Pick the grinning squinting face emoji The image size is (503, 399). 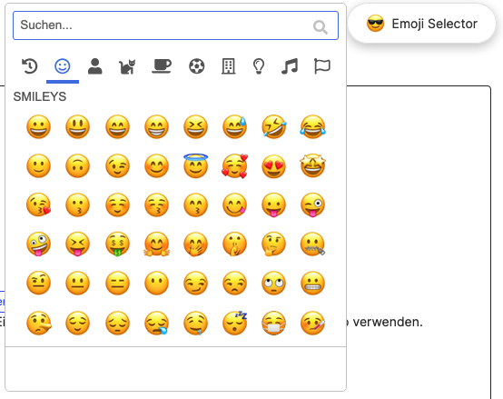pyautogui.click(x=196, y=127)
